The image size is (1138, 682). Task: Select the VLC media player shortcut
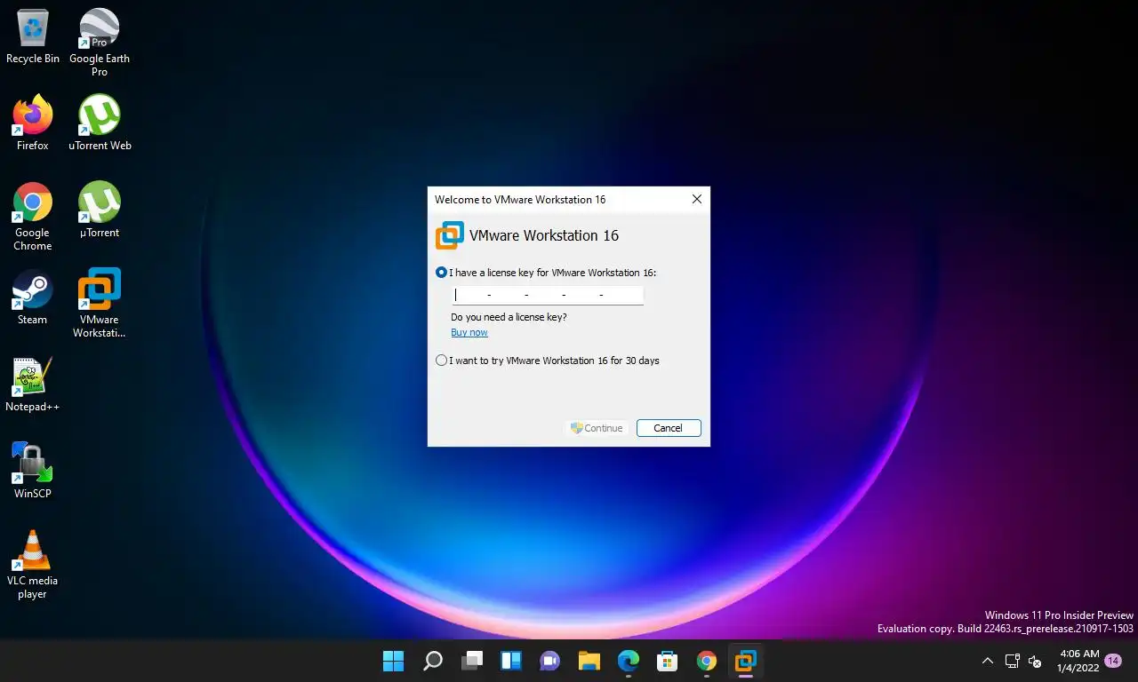point(33,565)
